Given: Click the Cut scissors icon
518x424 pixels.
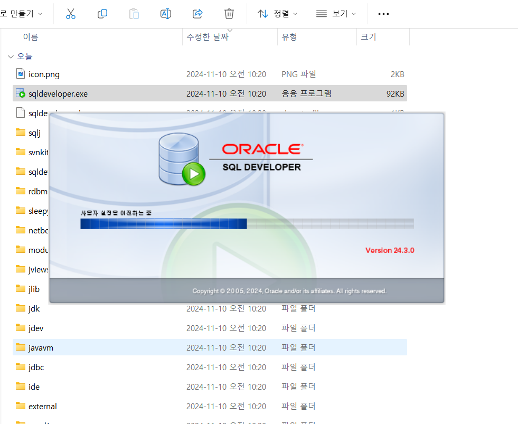Looking at the screenshot, I should [x=71, y=14].
